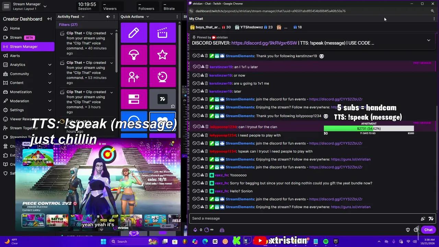The width and height of the screenshot is (439, 247).
Task: Open the guns.lol/xtristian link in last message
Action: point(351,207)
